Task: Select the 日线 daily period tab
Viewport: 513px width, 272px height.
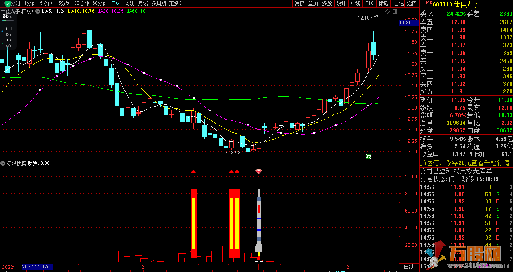Action: (x=116, y=3)
